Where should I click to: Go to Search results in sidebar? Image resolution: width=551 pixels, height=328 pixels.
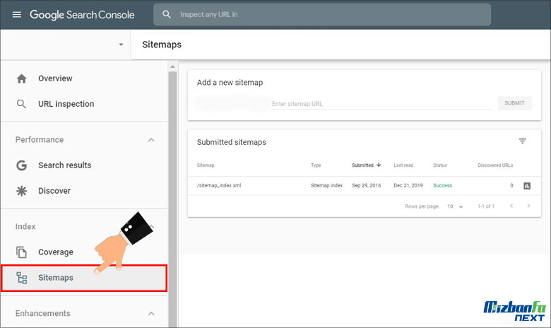[x=64, y=165]
